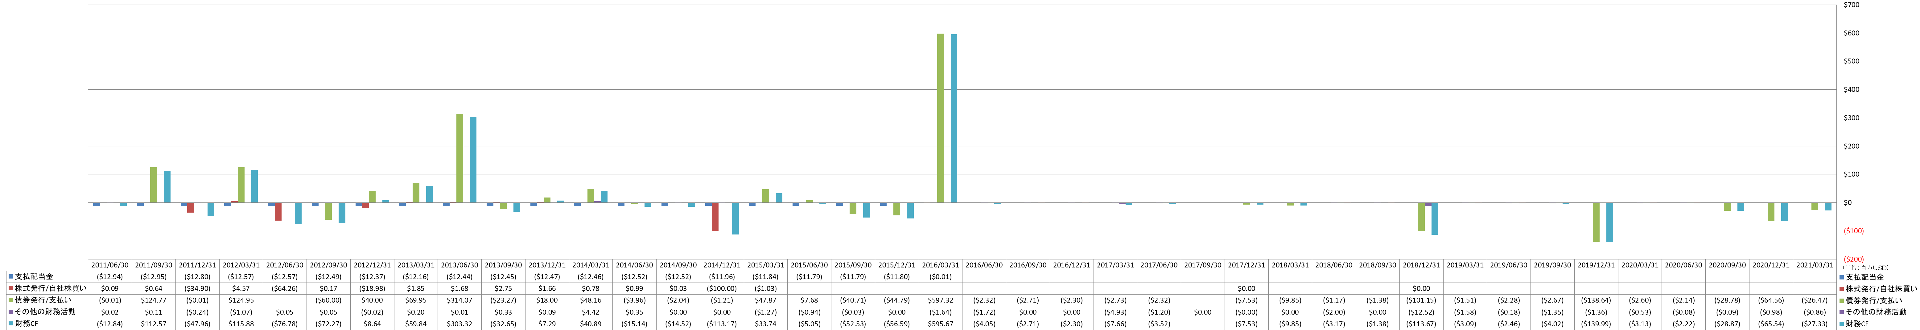Select the 2014/12/31 column header
This screenshot has height=330, width=1920.
pyautogui.click(x=722, y=265)
